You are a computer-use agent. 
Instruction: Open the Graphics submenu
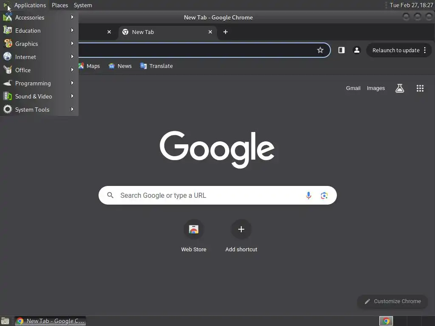[39, 44]
